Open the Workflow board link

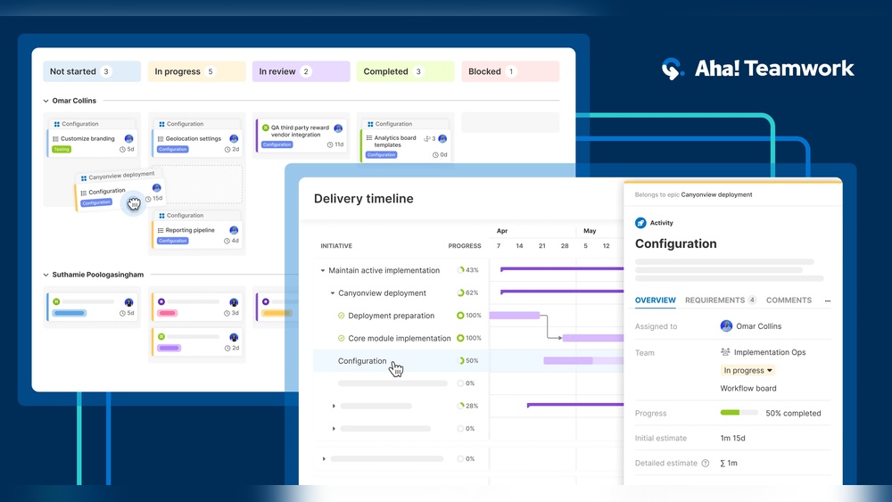(x=747, y=389)
